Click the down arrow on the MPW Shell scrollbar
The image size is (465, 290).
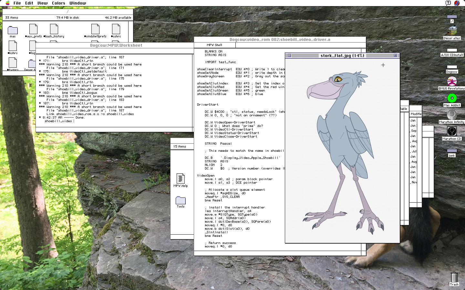[x=363, y=247]
